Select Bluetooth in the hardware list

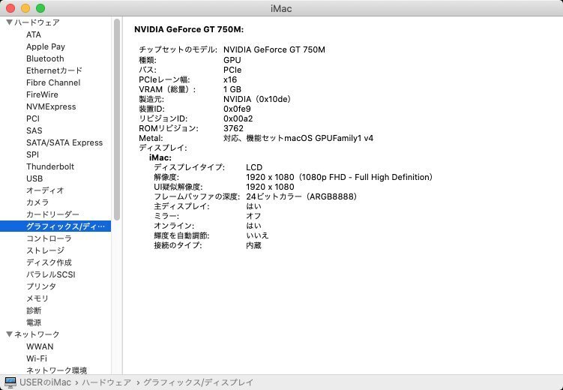(x=45, y=58)
